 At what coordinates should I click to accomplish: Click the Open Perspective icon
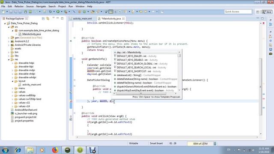pyautogui.click(x=258, y=12)
